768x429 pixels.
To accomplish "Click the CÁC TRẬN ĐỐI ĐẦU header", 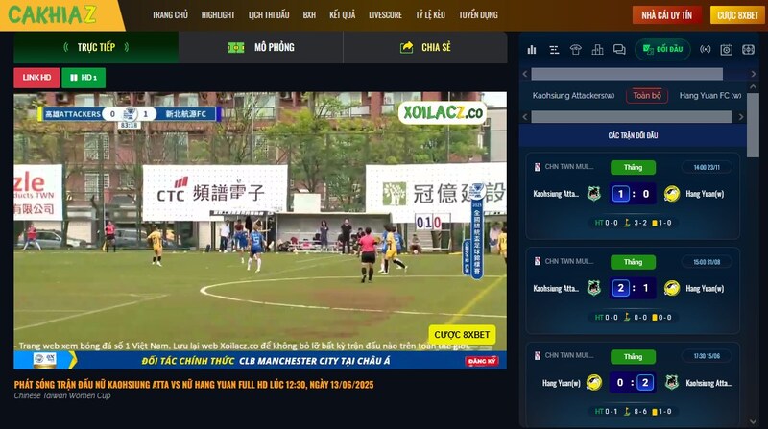I will point(633,135).
